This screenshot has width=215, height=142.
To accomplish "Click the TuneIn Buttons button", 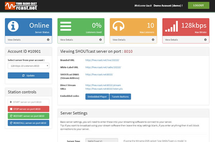I will pyautogui.click(x=120, y=97).
